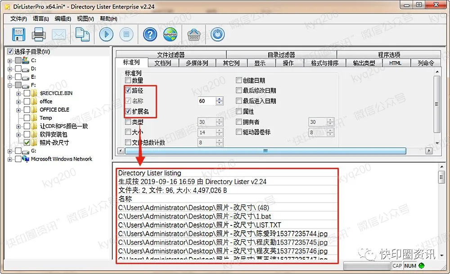Enable the 数量 checkbox
Image resolution: width=450 pixels, height=274 pixels.
coord(128,81)
